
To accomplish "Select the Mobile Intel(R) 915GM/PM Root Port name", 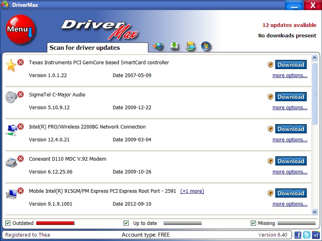I will coord(103,191).
